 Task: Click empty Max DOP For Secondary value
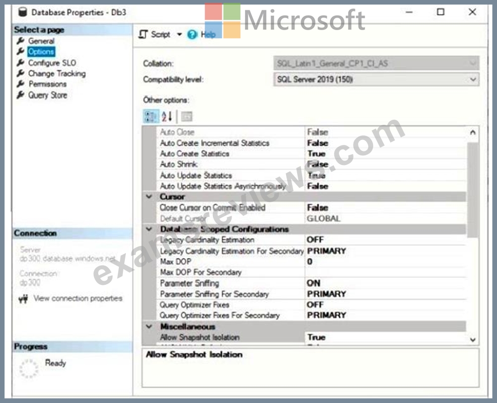[385, 272]
